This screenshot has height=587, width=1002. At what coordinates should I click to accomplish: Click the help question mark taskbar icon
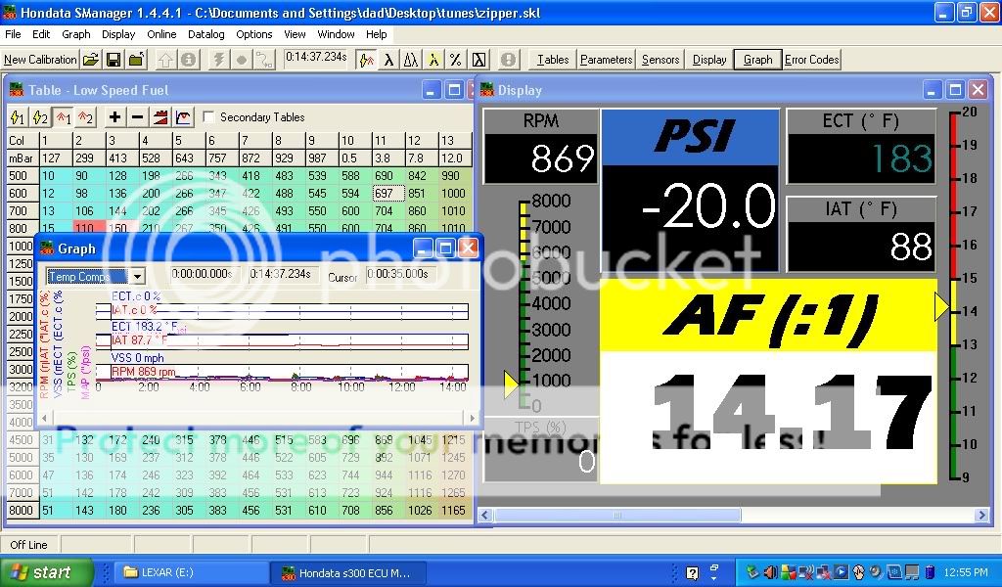pos(692,573)
